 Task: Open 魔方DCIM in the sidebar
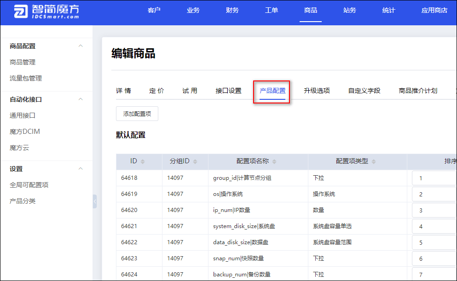tap(25, 132)
